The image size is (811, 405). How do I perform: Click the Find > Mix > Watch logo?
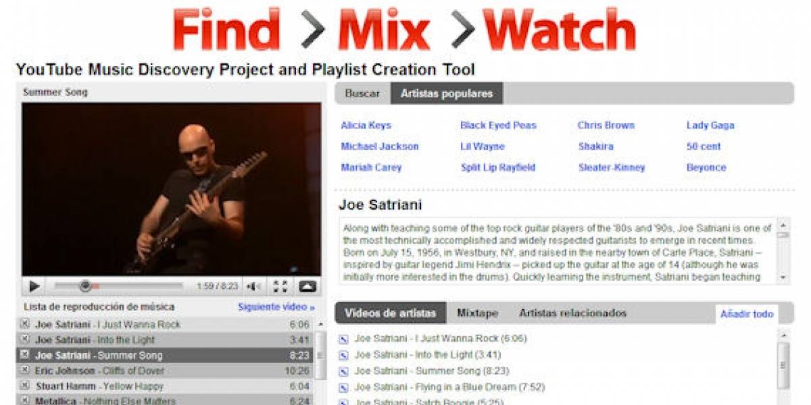(404, 31)
